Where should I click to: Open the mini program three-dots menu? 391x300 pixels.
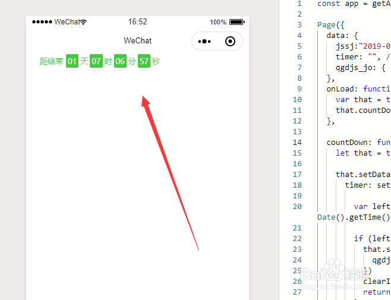point(204,42)
